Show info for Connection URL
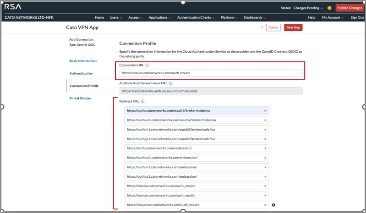The image size is (366, 213). pos(147,66)
